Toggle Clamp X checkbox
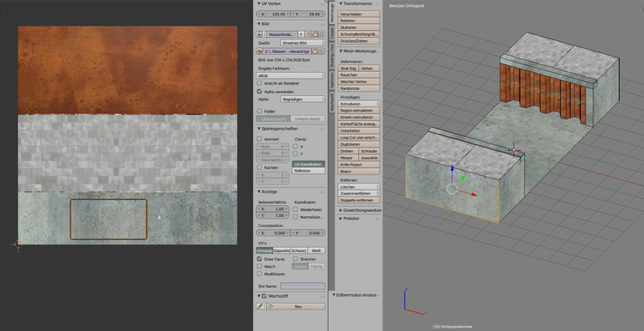The image size is (644, 331). coord(295,147)
